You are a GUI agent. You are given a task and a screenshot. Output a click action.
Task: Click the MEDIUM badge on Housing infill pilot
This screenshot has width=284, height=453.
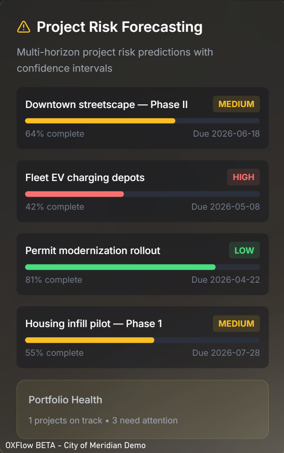coord(236,324)
